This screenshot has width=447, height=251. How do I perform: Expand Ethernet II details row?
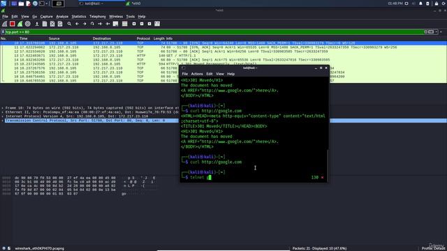click(x=3, y=112)
